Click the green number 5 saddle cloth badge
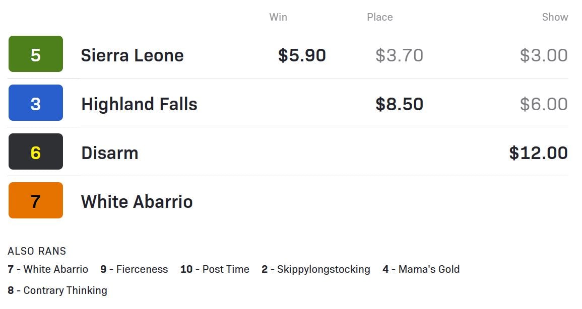This screenshot has width=582, height=309. tap(36, 54)
